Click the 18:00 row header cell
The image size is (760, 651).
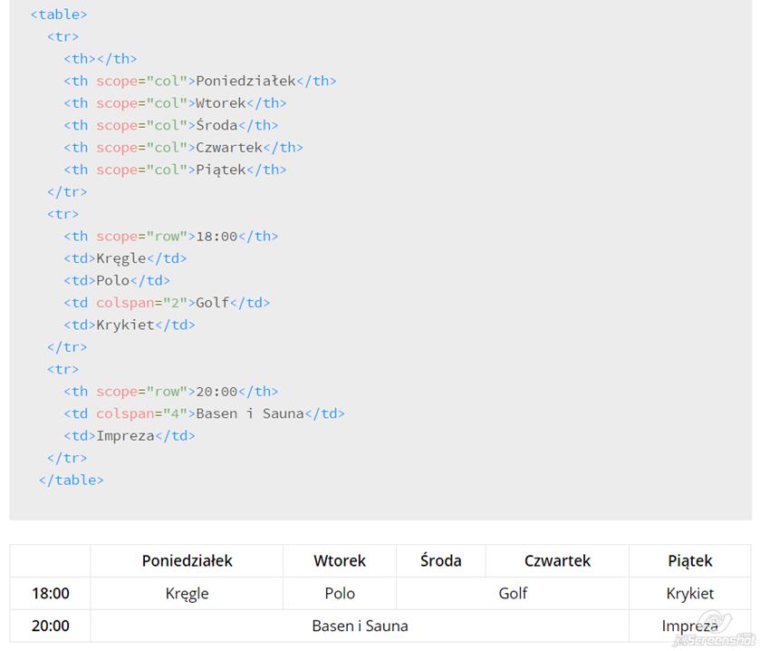click(51, 593)
